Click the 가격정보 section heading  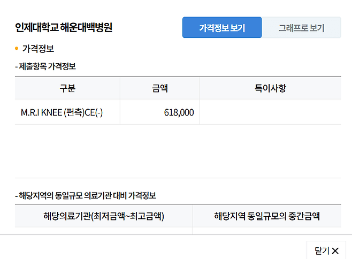click(38, 49)
